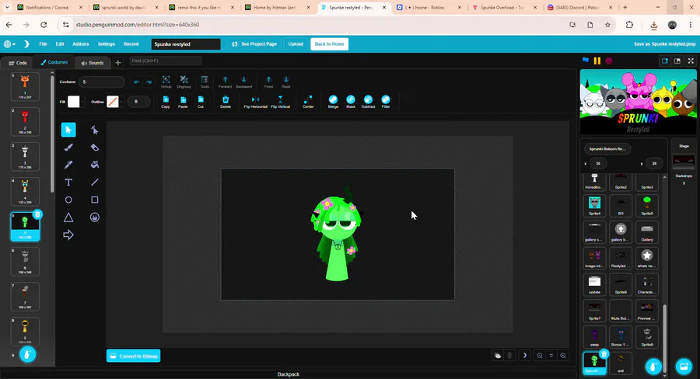The image size is (700, 379).
Task: Zoom out the paint canvas
Action: [540, 356]
